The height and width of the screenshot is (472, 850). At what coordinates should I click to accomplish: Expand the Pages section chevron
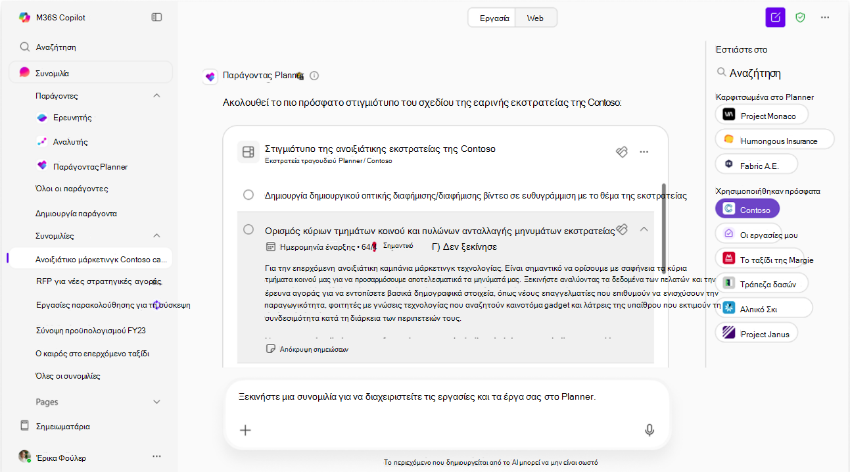(x=156, y=402)
